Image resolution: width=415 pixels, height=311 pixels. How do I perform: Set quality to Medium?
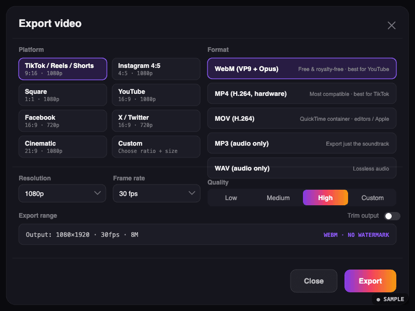(278, 197)
